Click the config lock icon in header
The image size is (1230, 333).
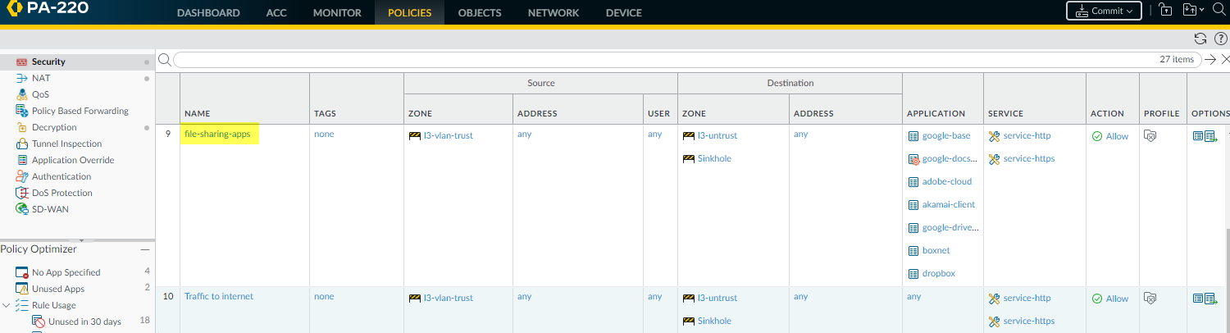point(1166,11)
